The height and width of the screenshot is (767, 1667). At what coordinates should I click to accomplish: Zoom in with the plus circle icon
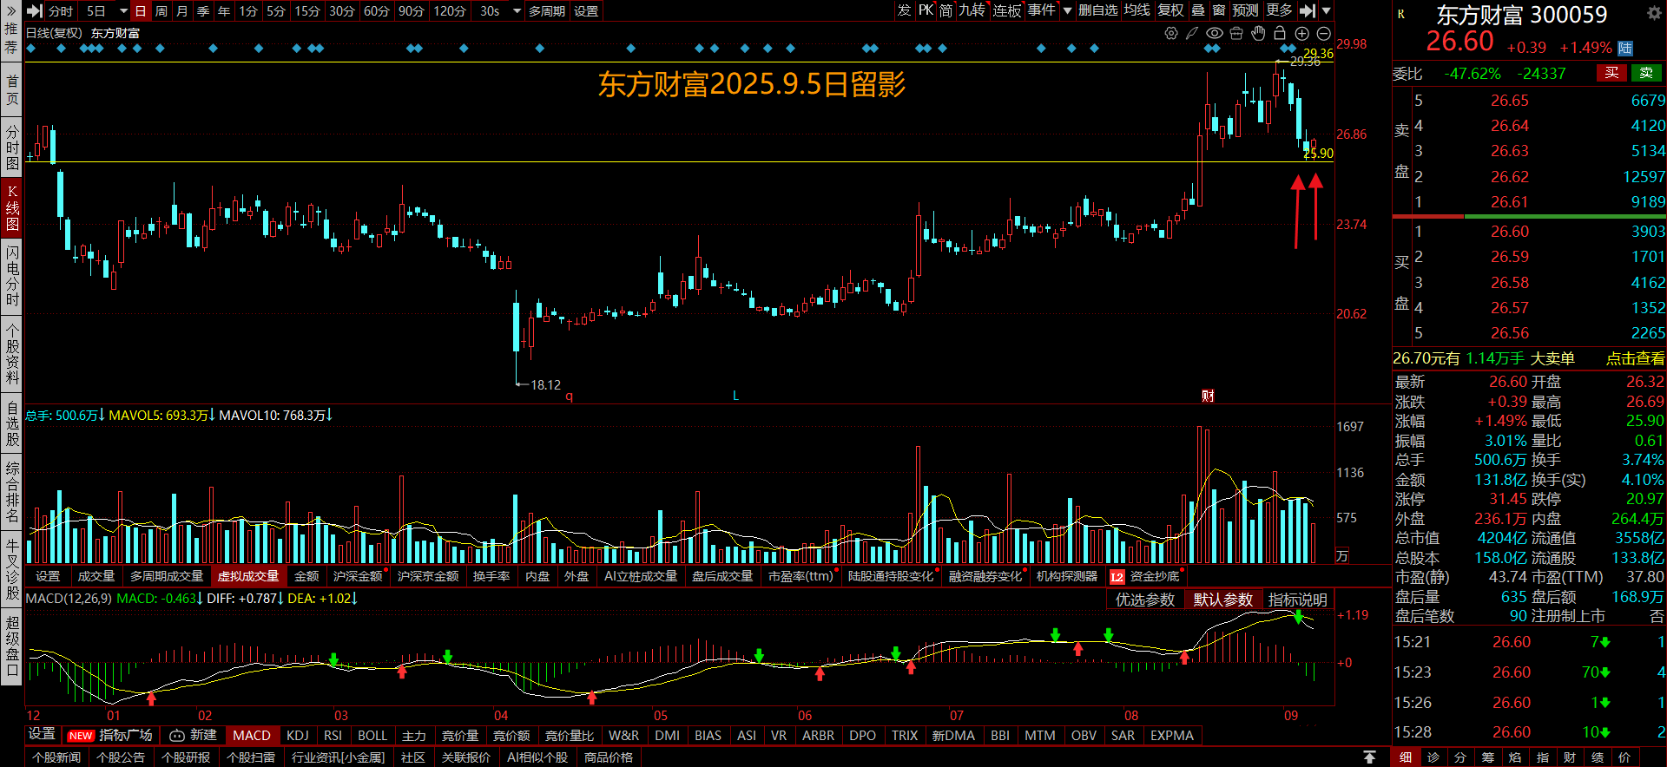tap(1301, 33)
